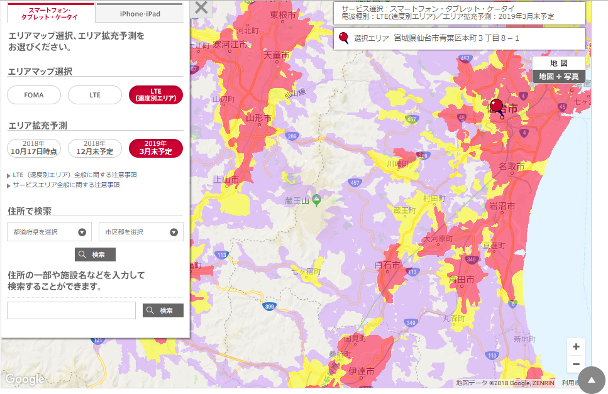This screenshot has width=608, height=394.
Task: Click the 名取市 label on the map
Action: pos(511,167)
